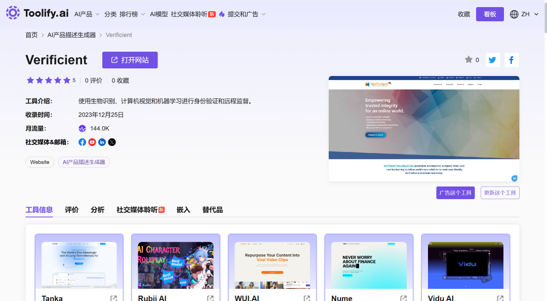The height and width of the screenshot is (301, 547).
Task: Switch to the 评价 tab
Action: click(71, 210)
